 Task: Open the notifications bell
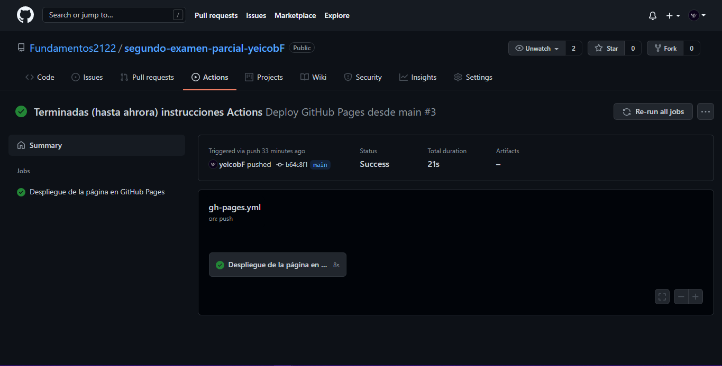coord(653,16)
